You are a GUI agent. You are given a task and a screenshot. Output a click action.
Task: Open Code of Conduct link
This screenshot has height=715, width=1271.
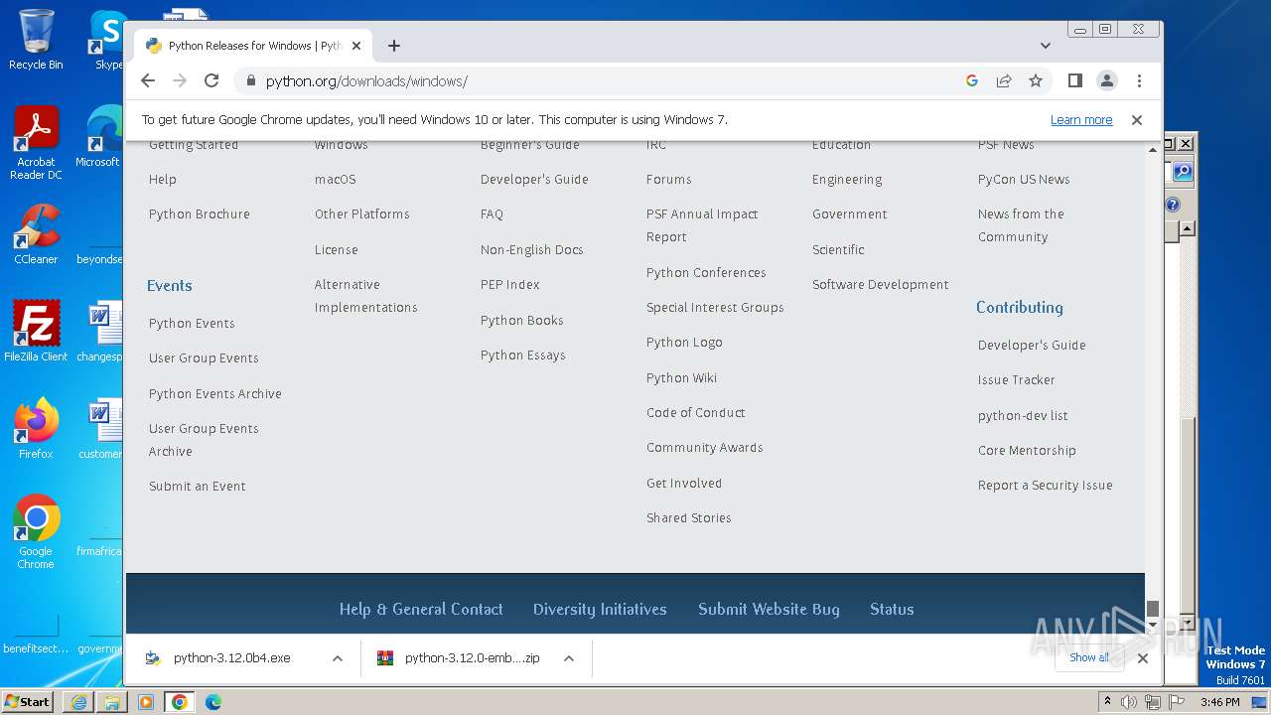point(696,413)
